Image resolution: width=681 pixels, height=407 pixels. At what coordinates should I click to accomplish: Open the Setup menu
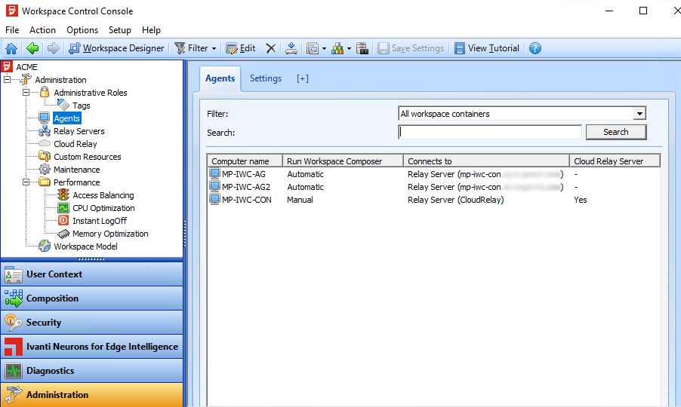pyautogui.click(x=120, y=30)
